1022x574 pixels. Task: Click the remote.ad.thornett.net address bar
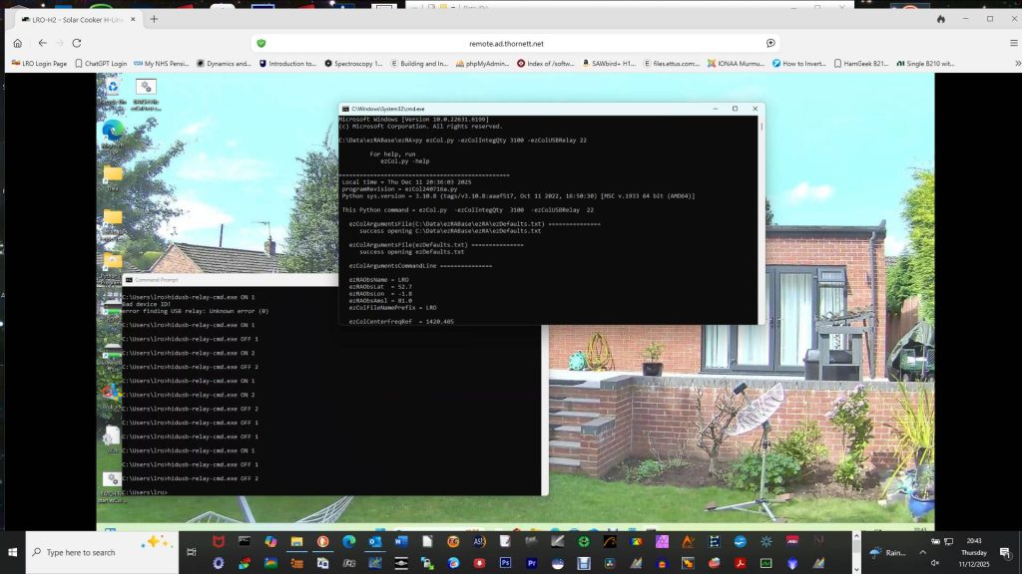[x=507, y=44]
